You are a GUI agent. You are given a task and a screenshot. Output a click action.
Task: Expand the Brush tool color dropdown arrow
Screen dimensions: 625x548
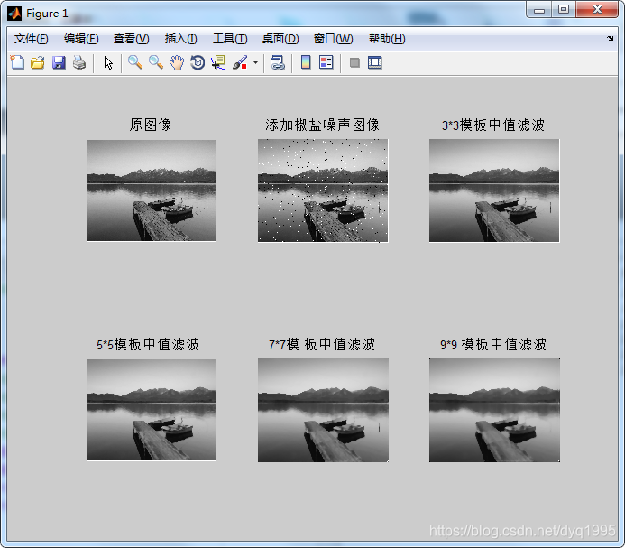255,62
